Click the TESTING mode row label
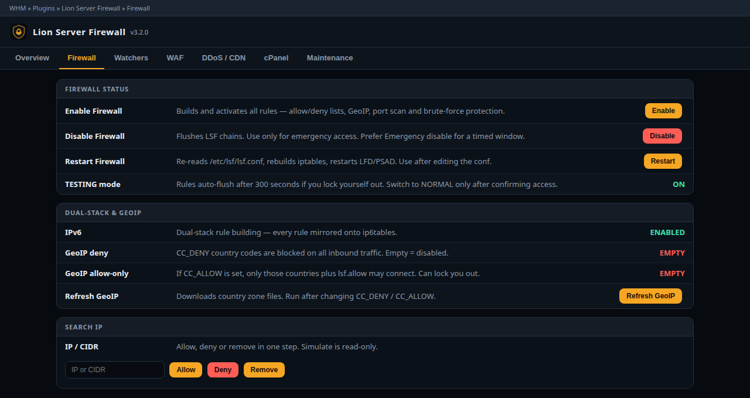 (93, 184)
